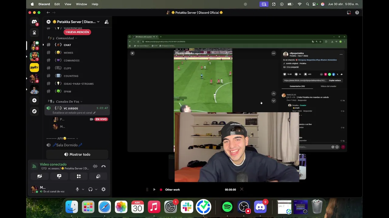
Task: Open the Activities shapes icon
Action: pos(79,176)
